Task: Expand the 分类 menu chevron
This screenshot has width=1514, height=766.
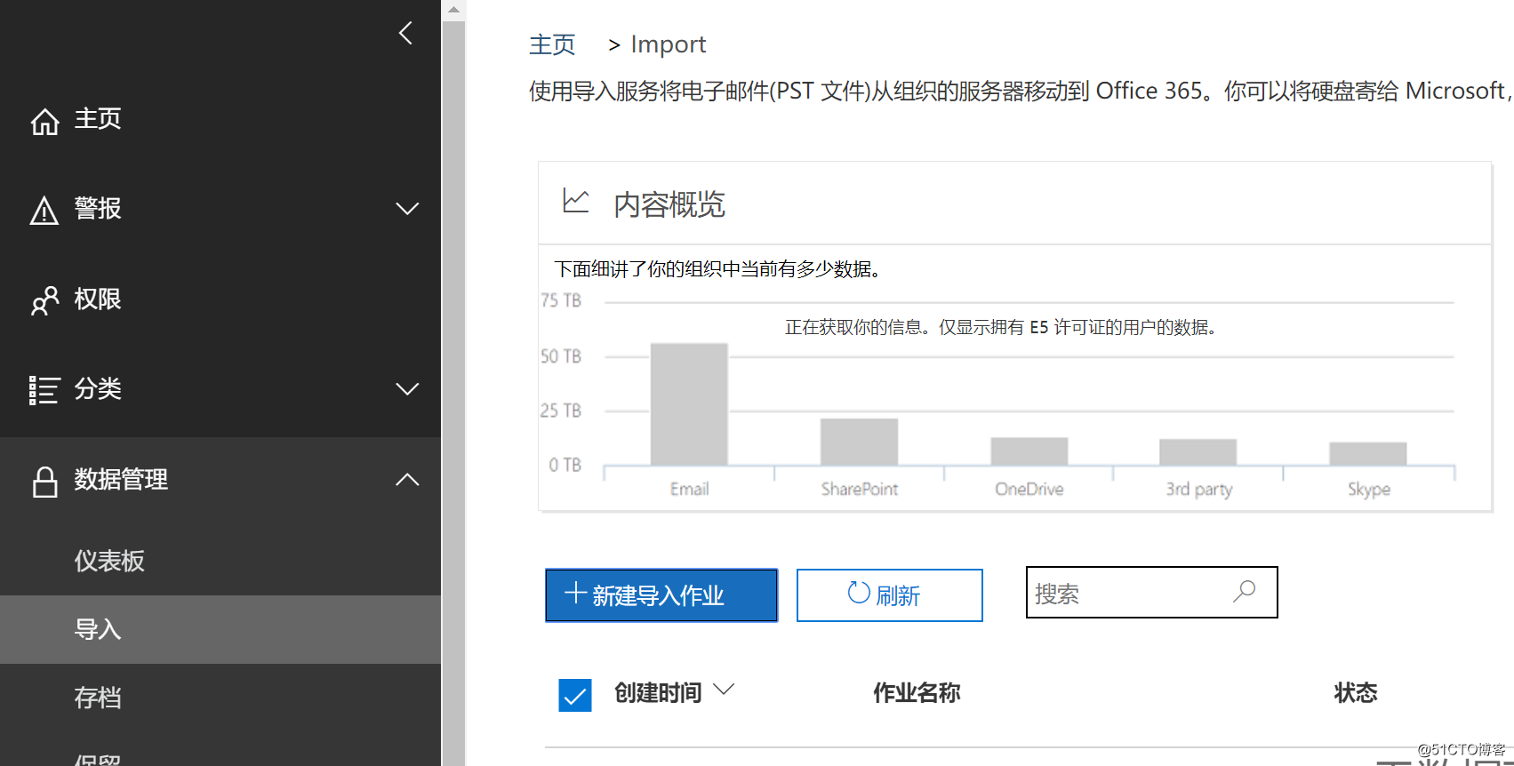Action: click(407, 389)
